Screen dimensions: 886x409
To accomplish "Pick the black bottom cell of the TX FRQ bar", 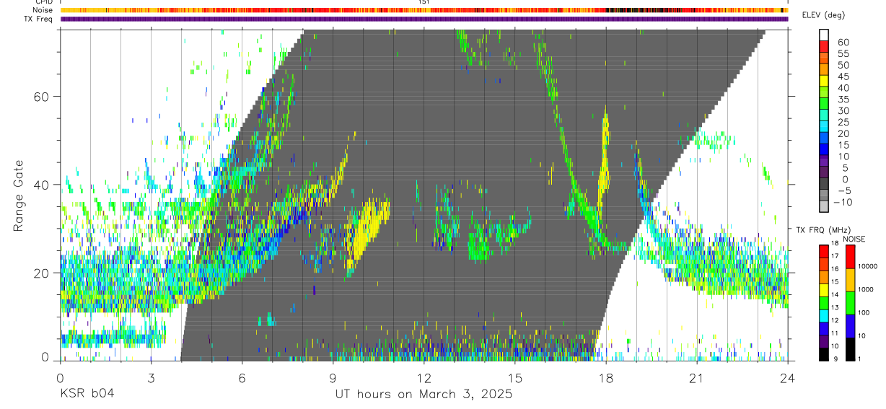I will point(824,354).
